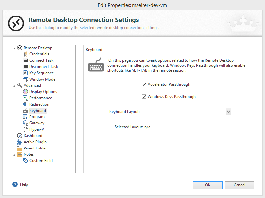The height and width of the screenshot is (198, 265).
Task: Toggle Windows Keys Passthrough checkbox
Action: (144, 97)
